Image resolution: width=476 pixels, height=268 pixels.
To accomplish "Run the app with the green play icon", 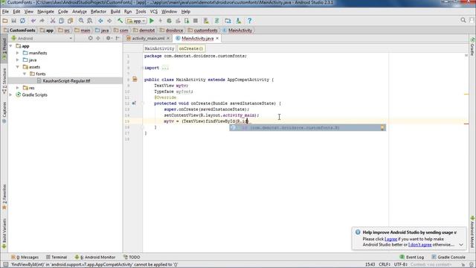I will coord(152,21).
